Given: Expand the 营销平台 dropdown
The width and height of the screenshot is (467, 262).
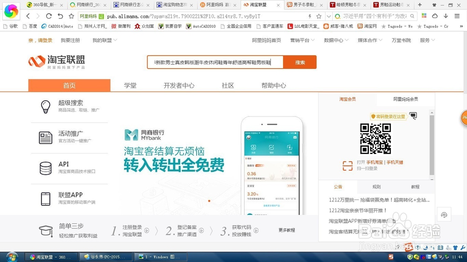Looking at the screenshot, I should pos(302,40).
